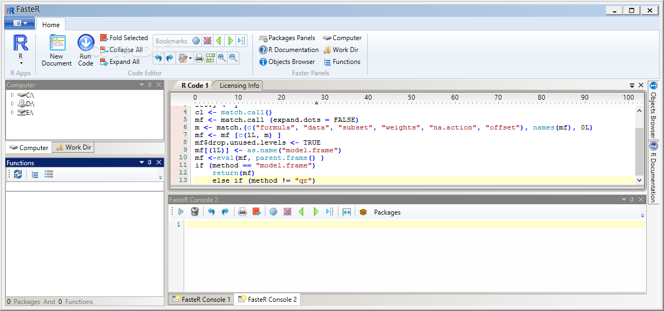Viewport: 664px width, 311px height.
Task: Redo using ribbon Code Editor arrow
Action: [170, 58]
